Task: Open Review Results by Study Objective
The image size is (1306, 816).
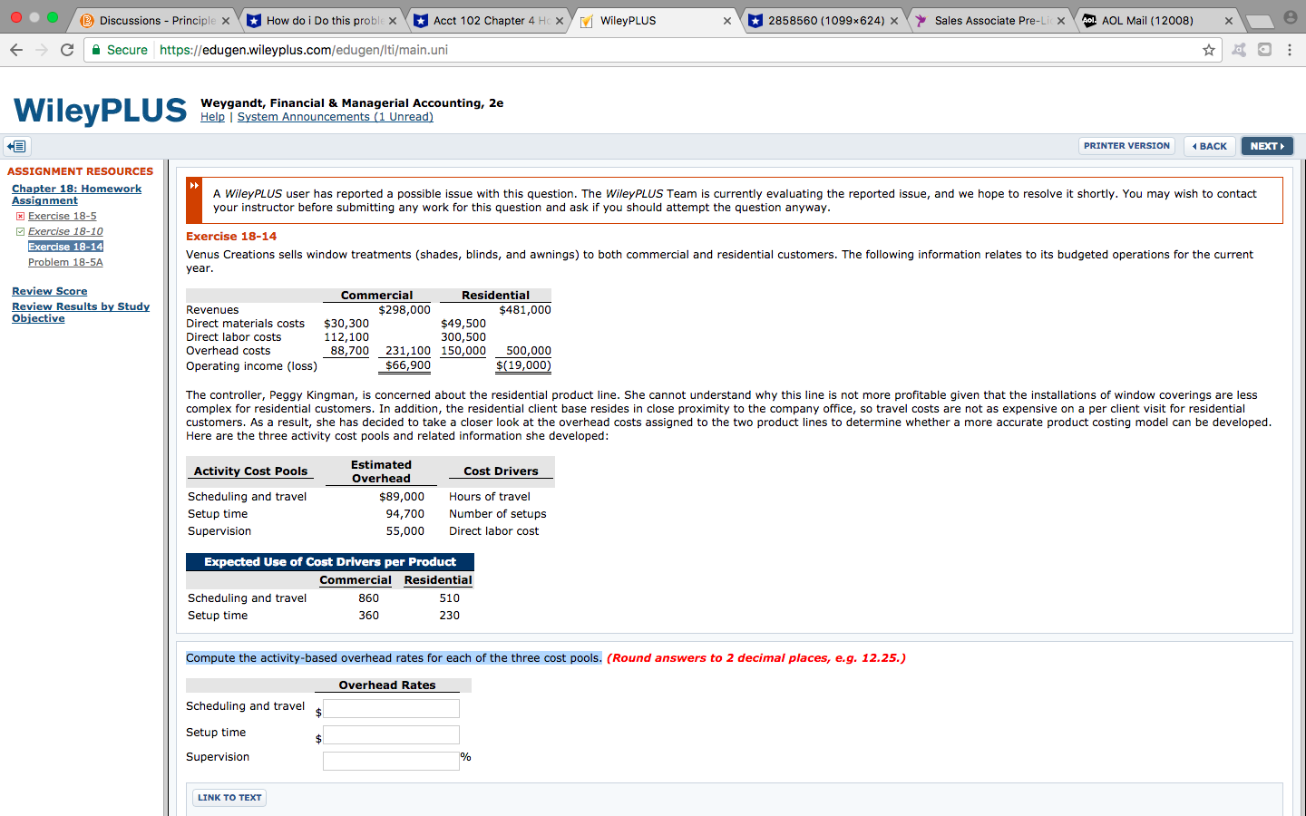Action: [x=81, y=312]
